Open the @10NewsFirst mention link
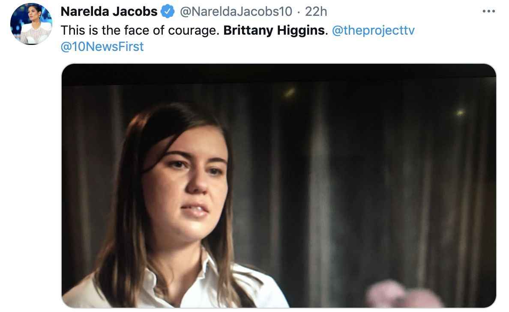Screen dimensions: 509x312 coord(102,46)
